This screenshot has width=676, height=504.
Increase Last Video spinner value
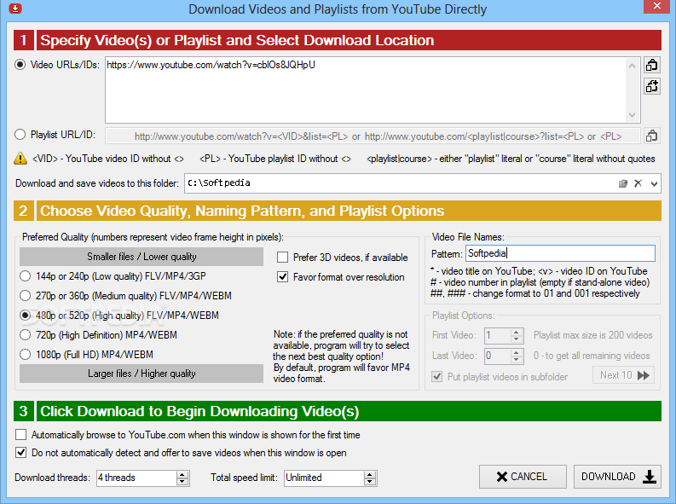[517, 352]
